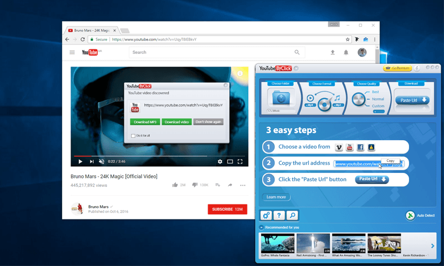444x266 pixels.
Task: Like the video with thumbs up
Action: (175, 185)
